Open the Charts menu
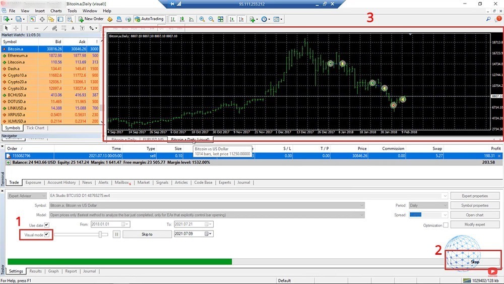This screenshot has height=284, width=504. 56,11
